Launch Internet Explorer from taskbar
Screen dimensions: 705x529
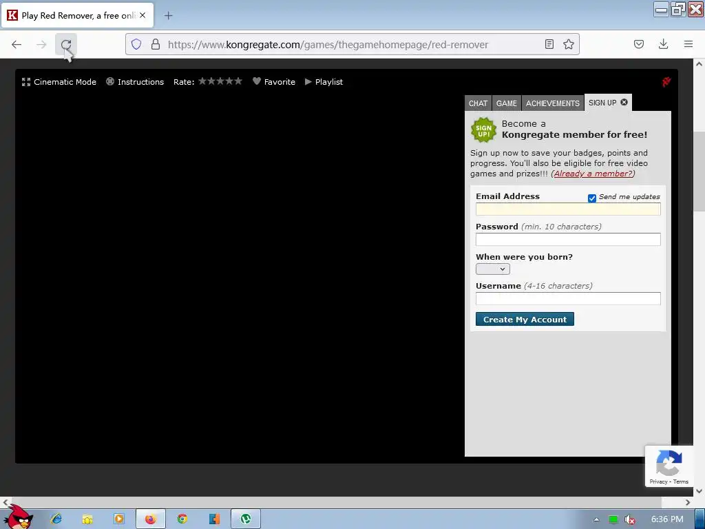[56, 519]
